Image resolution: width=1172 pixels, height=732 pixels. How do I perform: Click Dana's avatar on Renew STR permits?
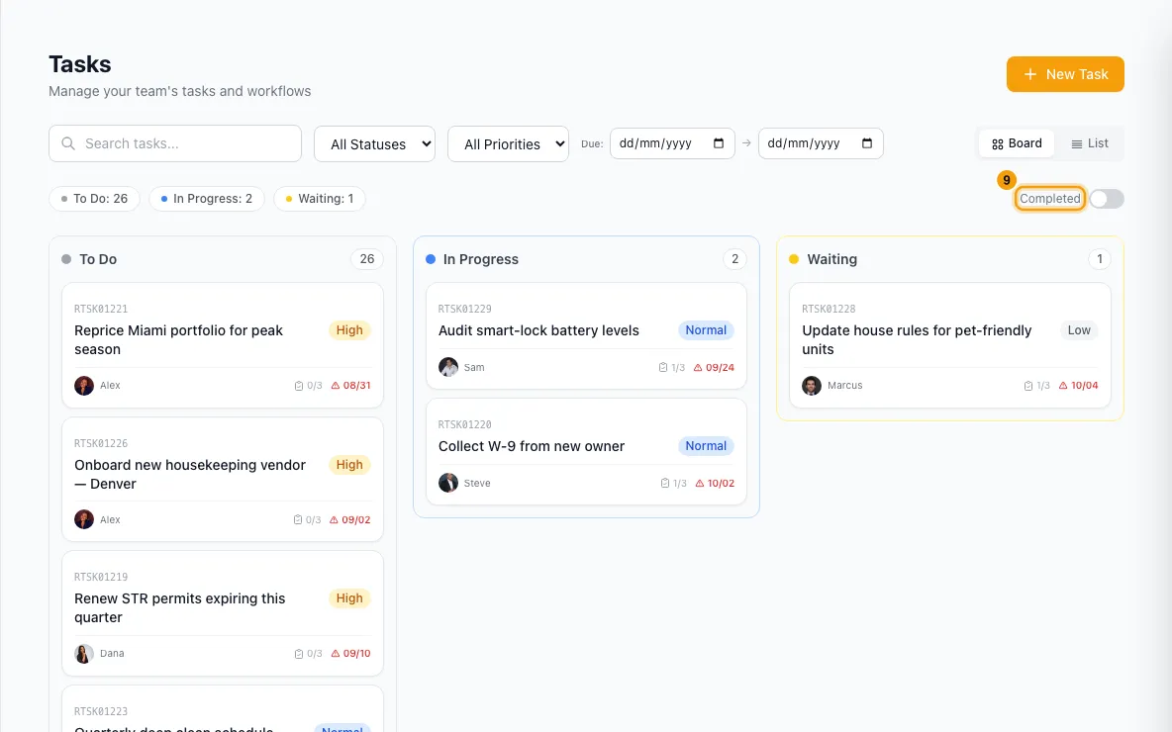click(x=84, y=653)
